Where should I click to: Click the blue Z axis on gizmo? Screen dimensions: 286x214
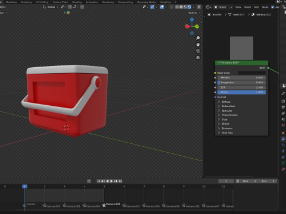(192, 20)
